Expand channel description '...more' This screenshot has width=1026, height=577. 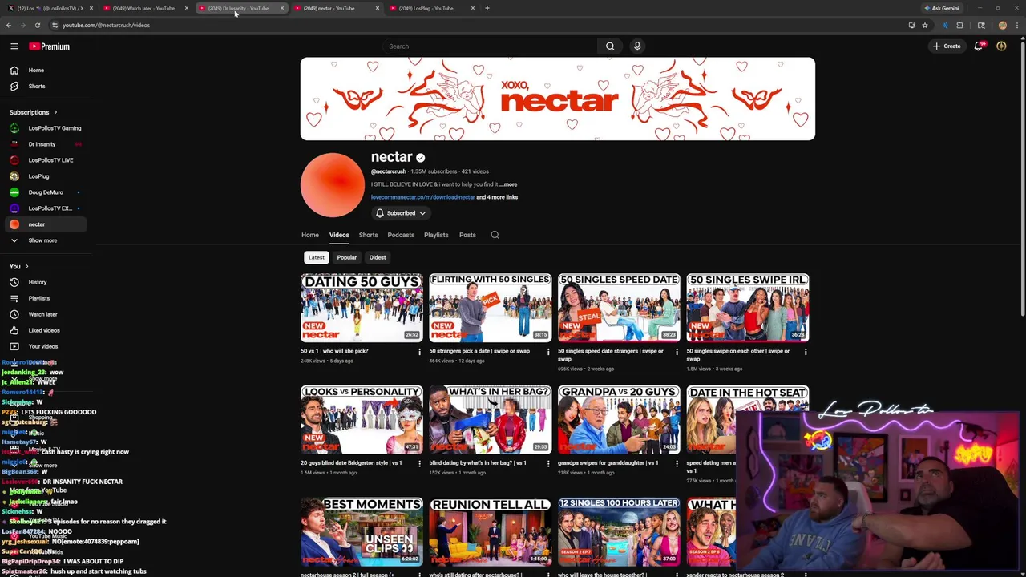click(508, 184)
